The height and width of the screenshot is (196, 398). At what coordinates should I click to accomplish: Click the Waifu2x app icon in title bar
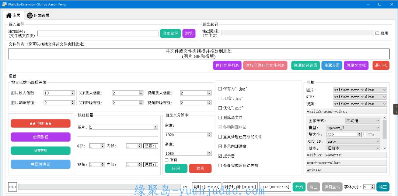click(4, 4)
